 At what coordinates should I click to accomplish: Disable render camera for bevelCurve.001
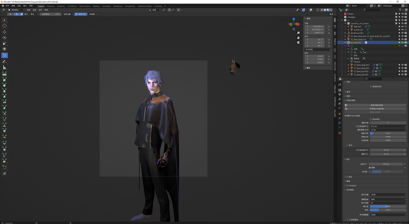point(406,33)
